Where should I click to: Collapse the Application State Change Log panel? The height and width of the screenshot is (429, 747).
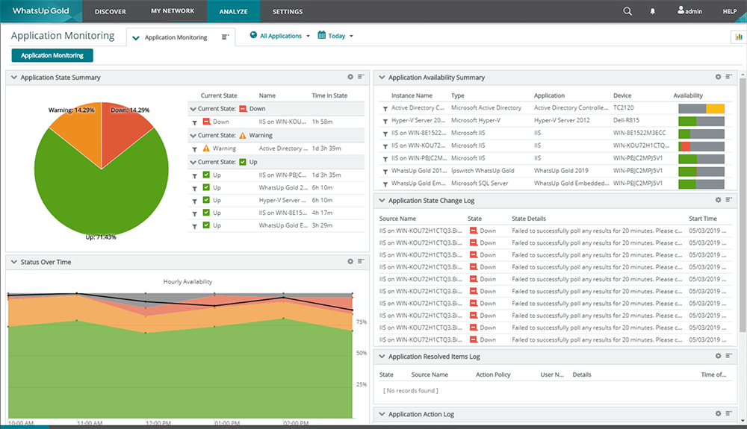(x=382, y=200)
